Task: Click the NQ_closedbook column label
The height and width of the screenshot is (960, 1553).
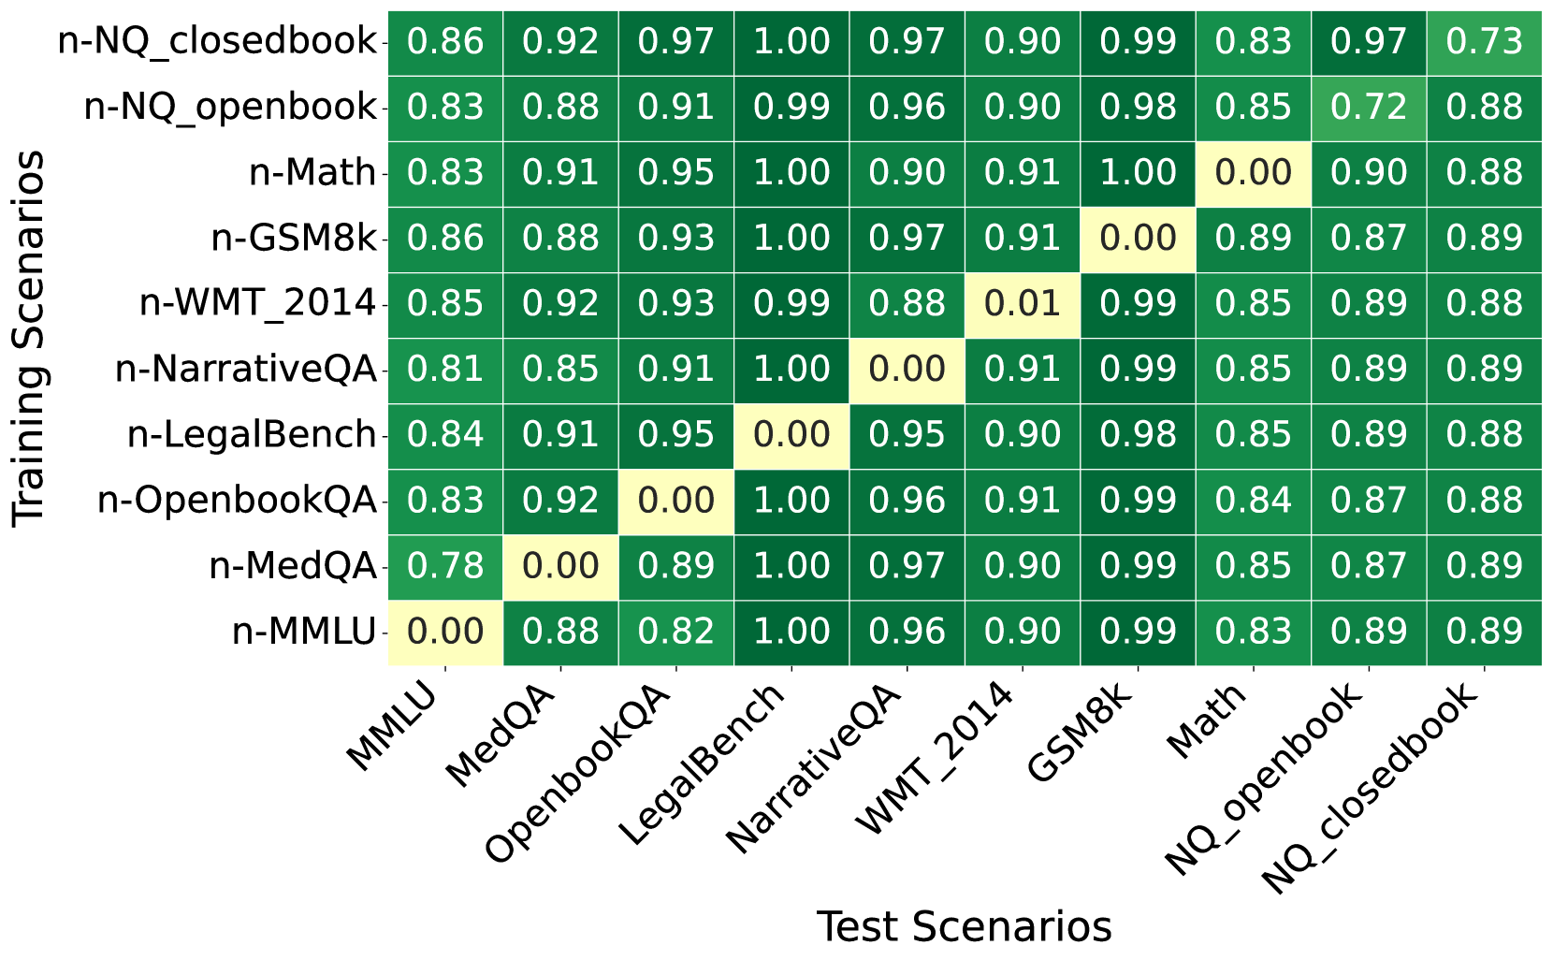Action: point(1371,791)
